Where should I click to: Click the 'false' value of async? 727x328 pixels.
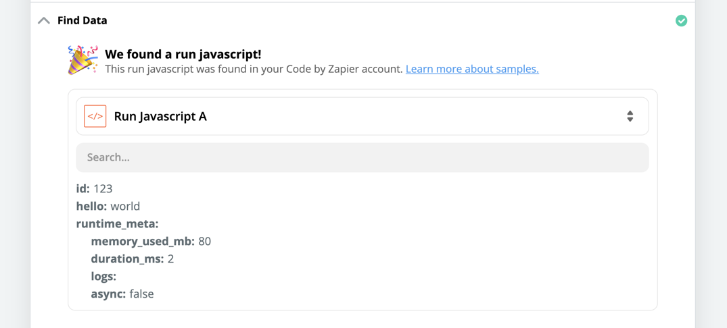pyautogui.click(x=141, y=294)
